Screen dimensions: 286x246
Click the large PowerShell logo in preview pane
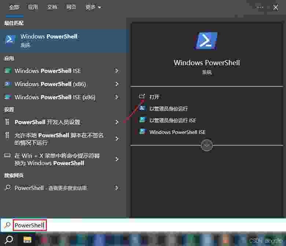(x=206, y=41)
